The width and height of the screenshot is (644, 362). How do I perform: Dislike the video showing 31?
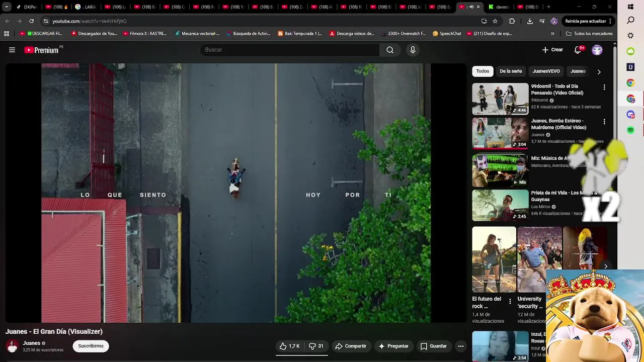pos(316,346)
